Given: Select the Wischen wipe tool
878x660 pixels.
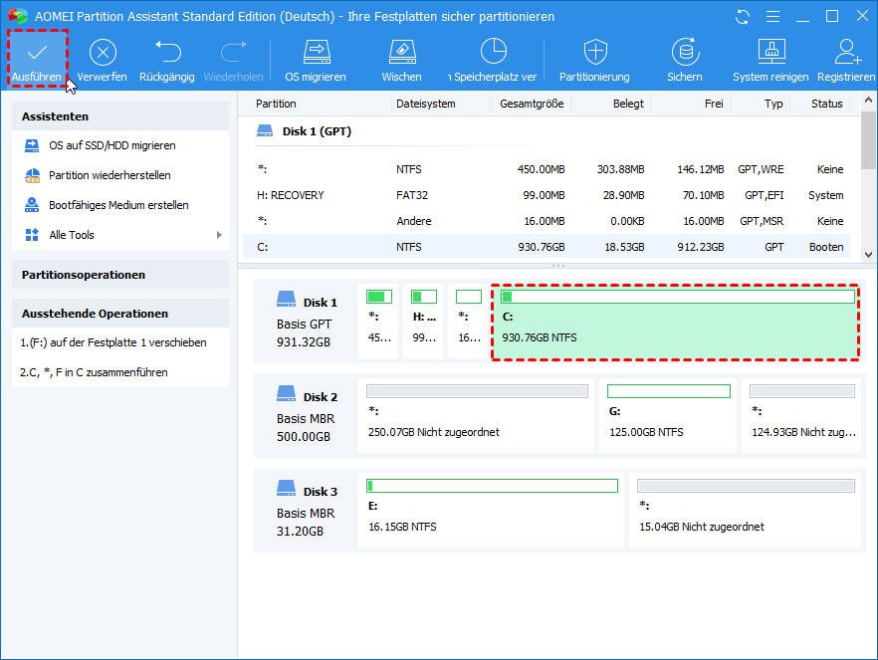Looking at the screenshot, I should [401, 53].
